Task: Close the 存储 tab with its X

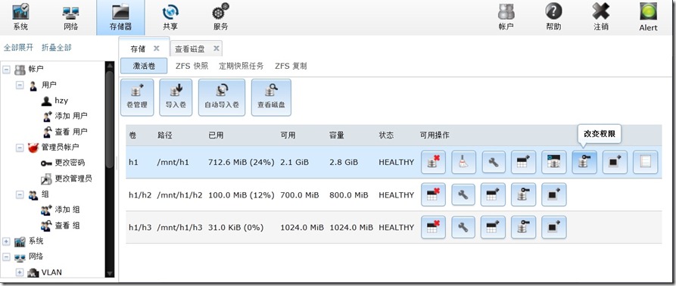Action: click(157, 48)
